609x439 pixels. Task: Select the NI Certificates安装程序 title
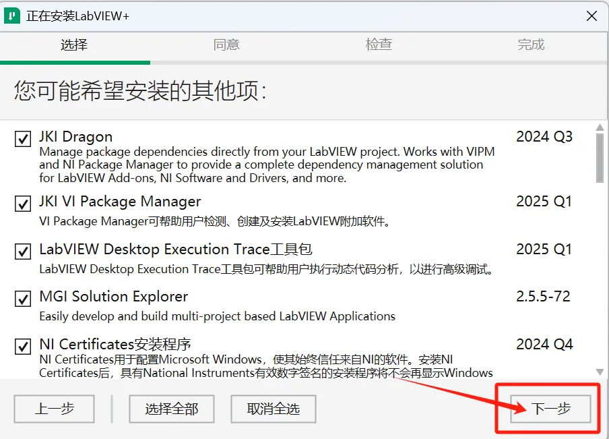115,345
